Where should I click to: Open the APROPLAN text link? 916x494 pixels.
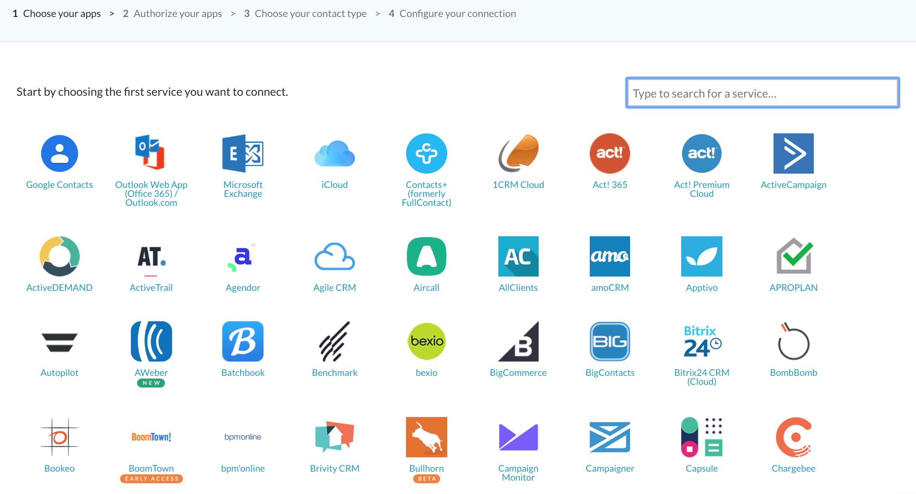pos(794,288)
